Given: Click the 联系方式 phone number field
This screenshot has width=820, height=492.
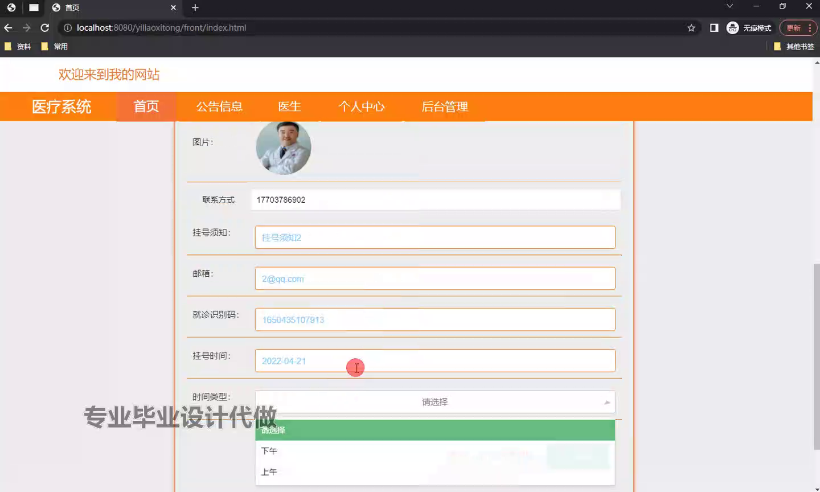Looking at the screenshot, I should 436,200.
